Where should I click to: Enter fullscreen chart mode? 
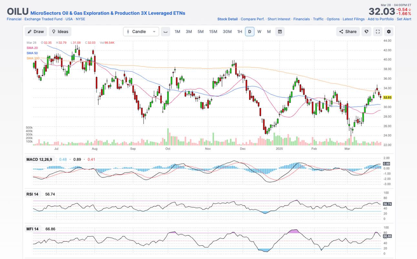(x=378, y=32)
